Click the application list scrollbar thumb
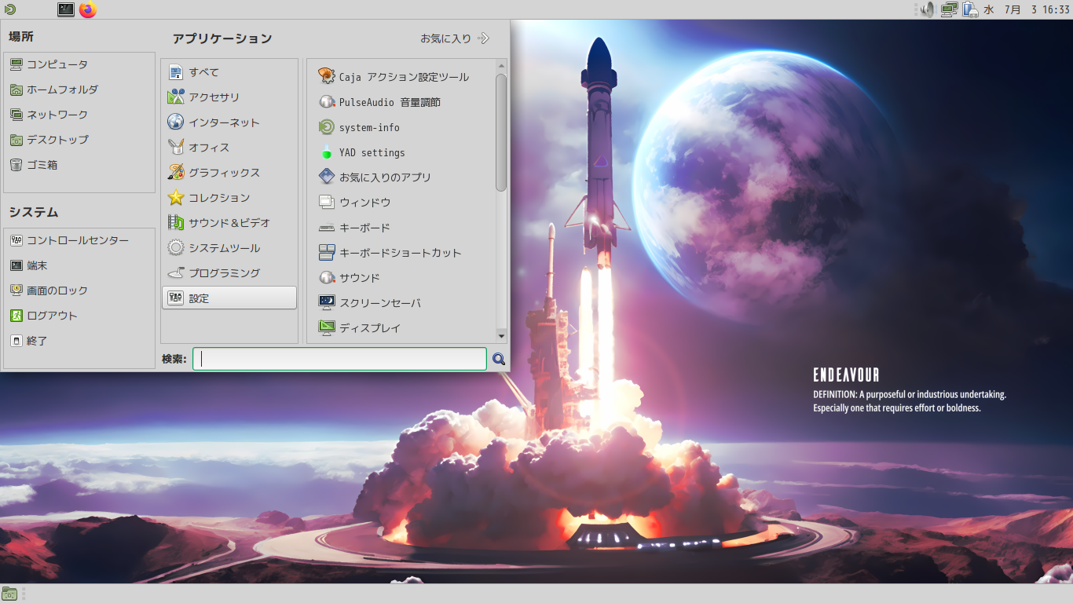The width and height of the screenshot is (1073, 603). [x=501, y=132]
